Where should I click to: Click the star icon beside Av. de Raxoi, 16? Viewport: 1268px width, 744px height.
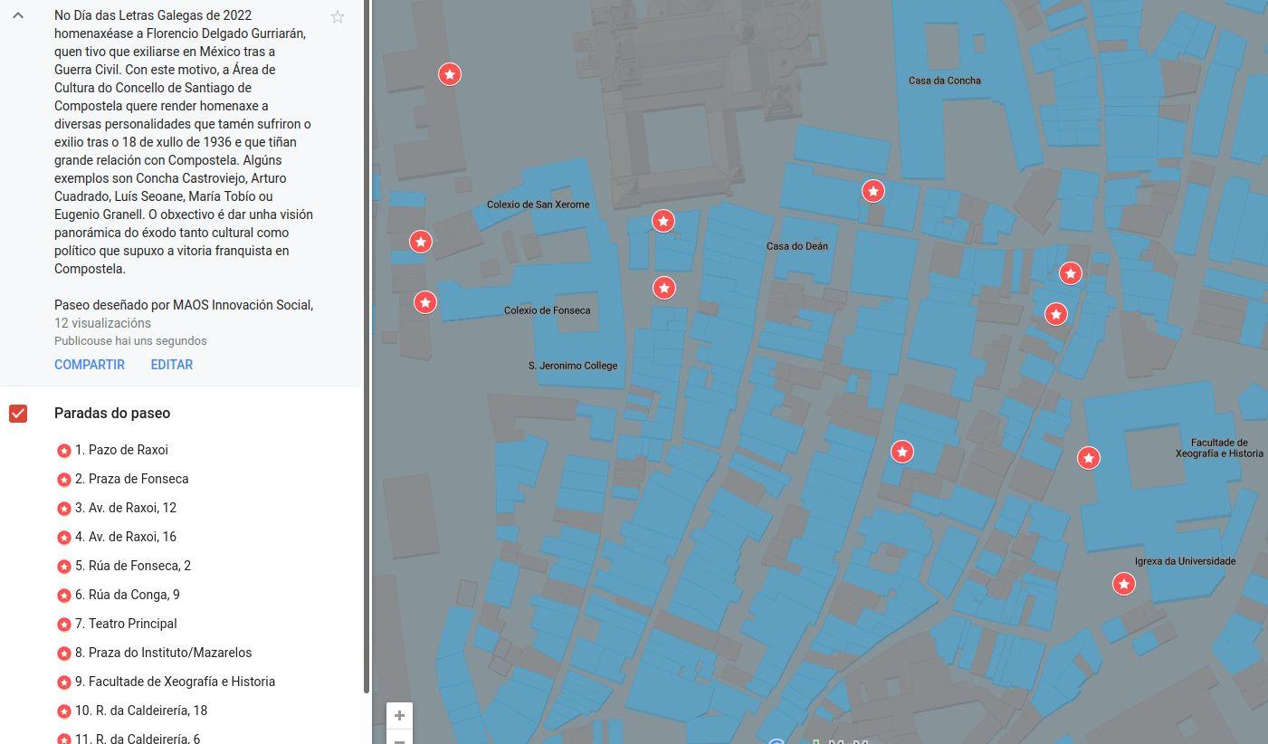coord(64,538)
